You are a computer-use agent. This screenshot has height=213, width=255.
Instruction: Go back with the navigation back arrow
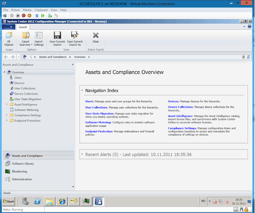[x=6, y=57]
